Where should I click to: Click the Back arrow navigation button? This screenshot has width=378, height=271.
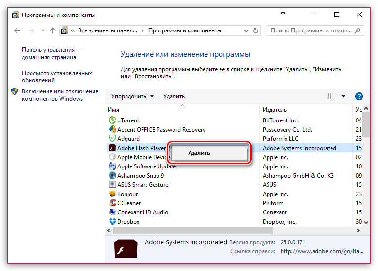pos(17,30)
